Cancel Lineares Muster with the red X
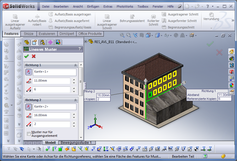237x161 pixels. 34,56
